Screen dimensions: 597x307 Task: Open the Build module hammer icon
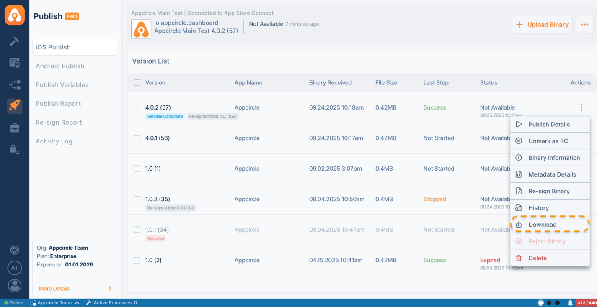pyautogui.click(x=15, y=41)
